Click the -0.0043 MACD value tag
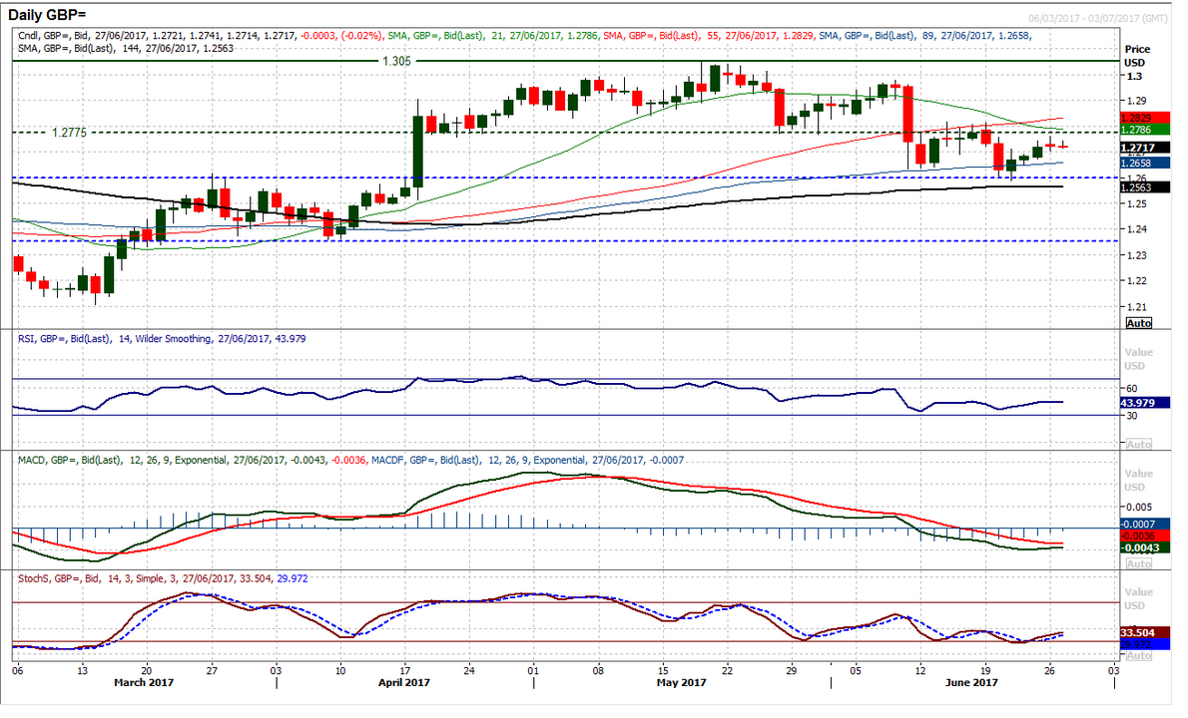The height and width of the screenshot is (718, 1188). [x=1139, y=547]
